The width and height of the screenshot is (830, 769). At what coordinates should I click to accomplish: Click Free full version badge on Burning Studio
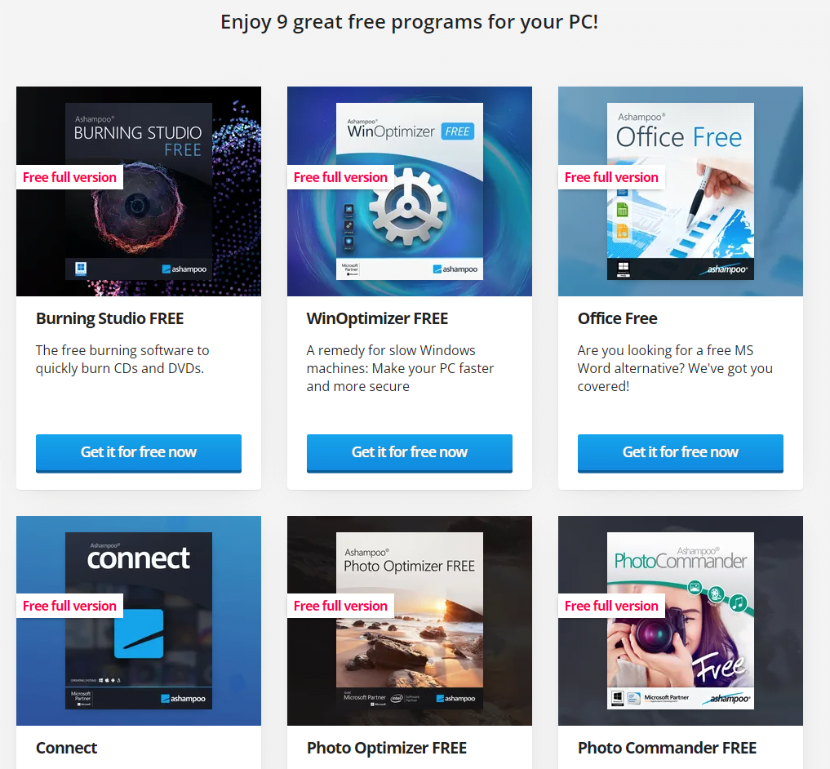[x=70, y=177]
